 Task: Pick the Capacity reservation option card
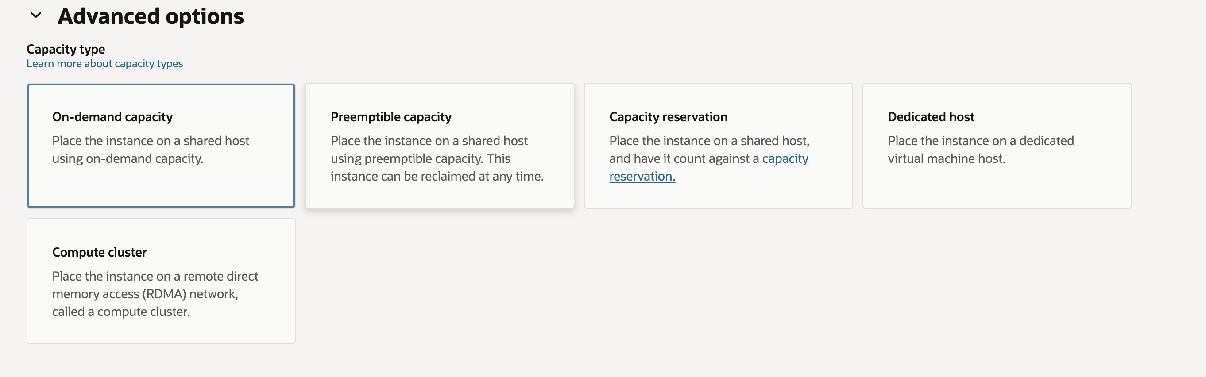click(x=718, y=146)
